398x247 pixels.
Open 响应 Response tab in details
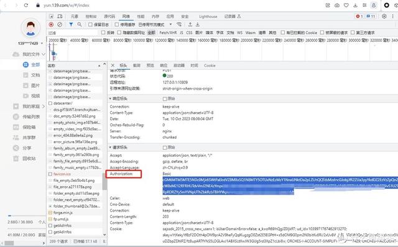(164, 65)
